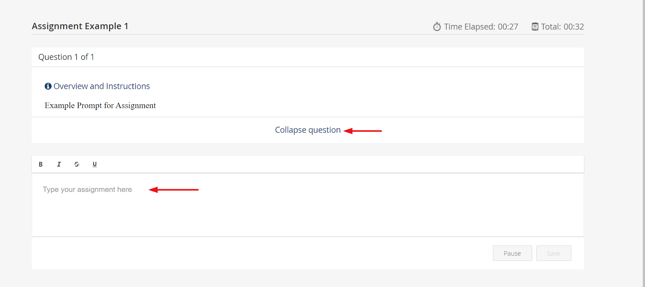Save the assignment response
Image resolution: width=645 pixels, height=287 pixels.
[553, 253]
